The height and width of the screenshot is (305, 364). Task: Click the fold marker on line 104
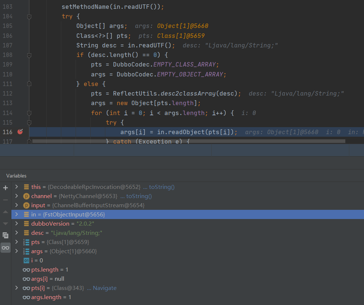pos(29,17)
